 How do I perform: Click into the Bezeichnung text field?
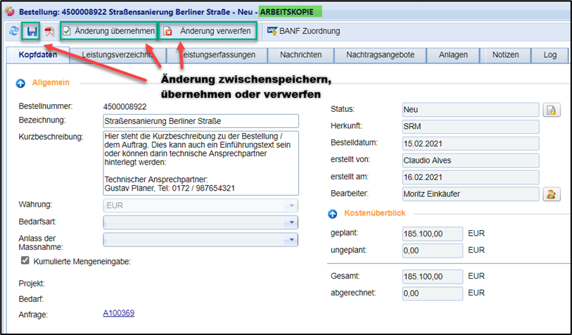(x=201, y=121)
